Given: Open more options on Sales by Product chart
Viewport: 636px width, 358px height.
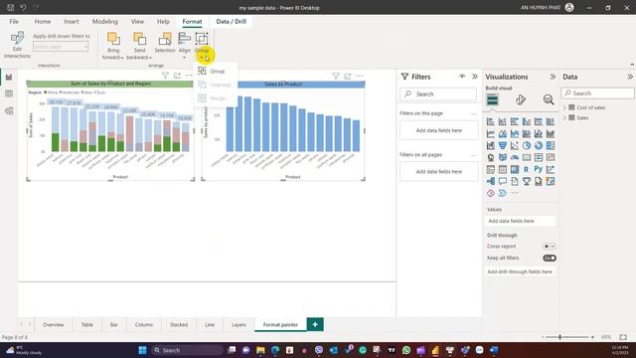Looking at the screenshot, I should point(360,76).
